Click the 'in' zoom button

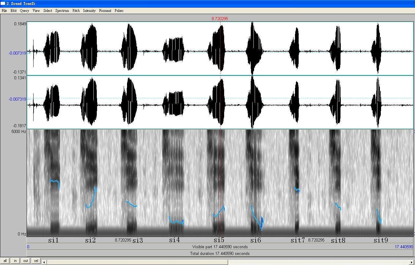[15, 261]
